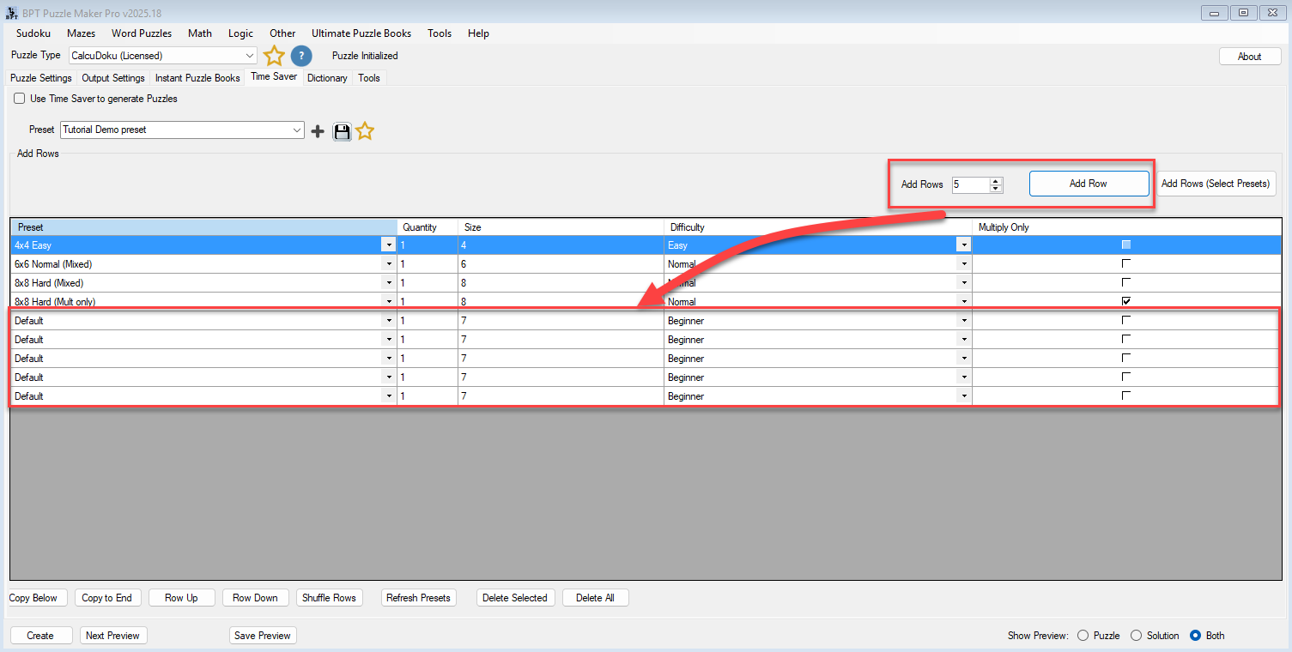Image resolution: width=1292 pixels, height=652 pixels.
Task: Enable Use Time Saver to generate Puzzles
Action: (x=20, y=99)
